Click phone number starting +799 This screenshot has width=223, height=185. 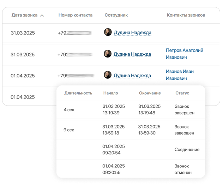pos(76,76)
